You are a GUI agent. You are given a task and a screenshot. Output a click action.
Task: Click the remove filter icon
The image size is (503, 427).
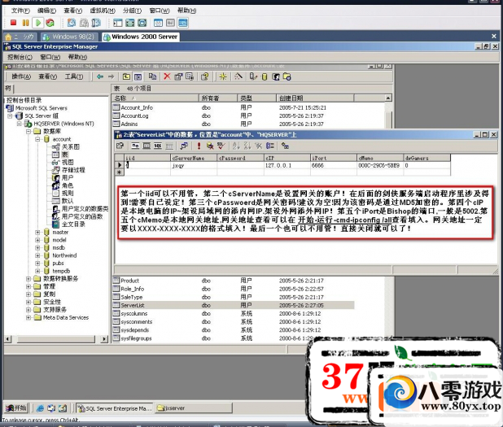pyautogui.click(x=258, y=146)
